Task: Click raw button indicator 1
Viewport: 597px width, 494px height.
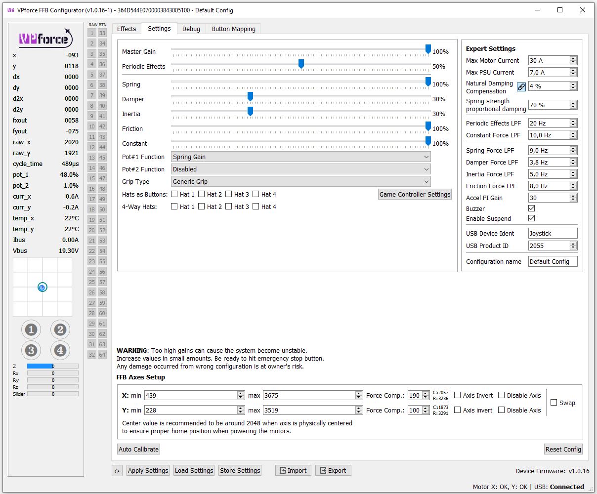Action: (x=92, y=33)
